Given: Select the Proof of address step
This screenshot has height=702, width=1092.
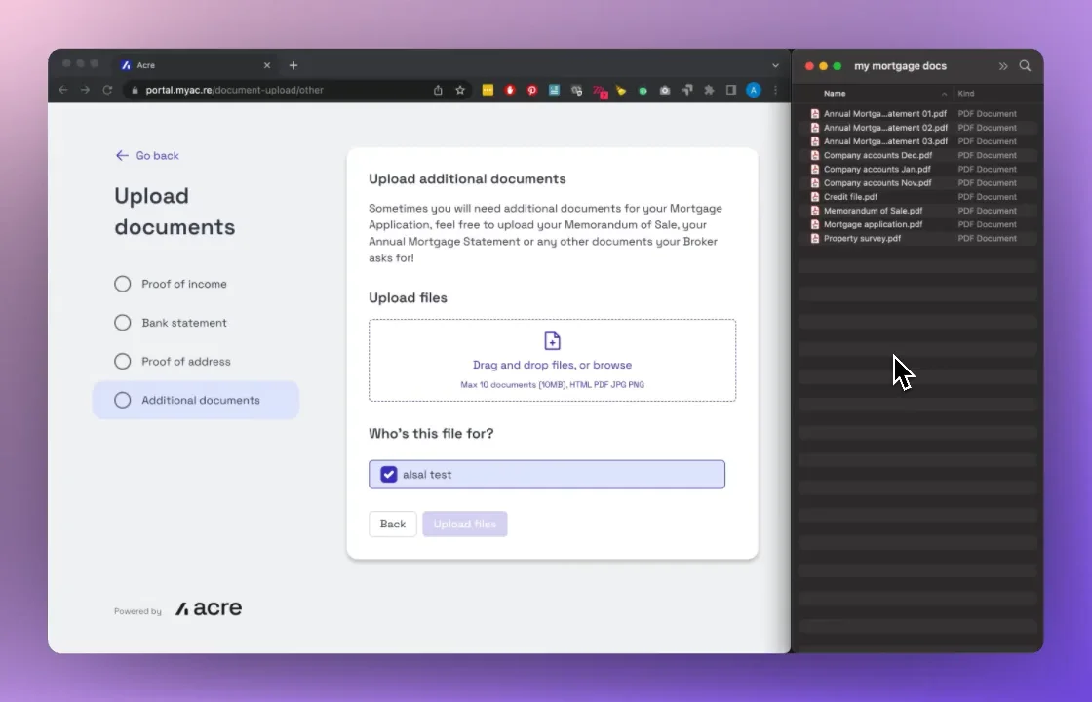Looking at the screenshot, I should (x=173, y=362).
